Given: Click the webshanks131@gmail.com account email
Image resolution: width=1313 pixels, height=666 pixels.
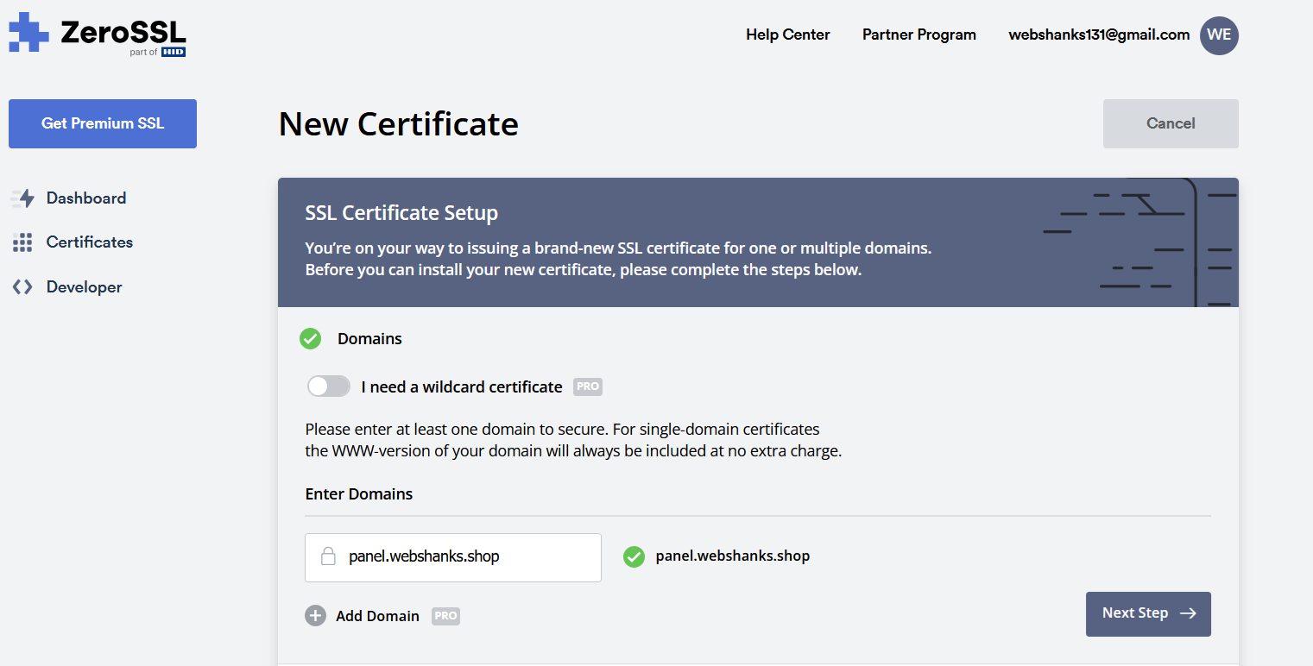Looking at the screenshot, I should coord(1099,35).
